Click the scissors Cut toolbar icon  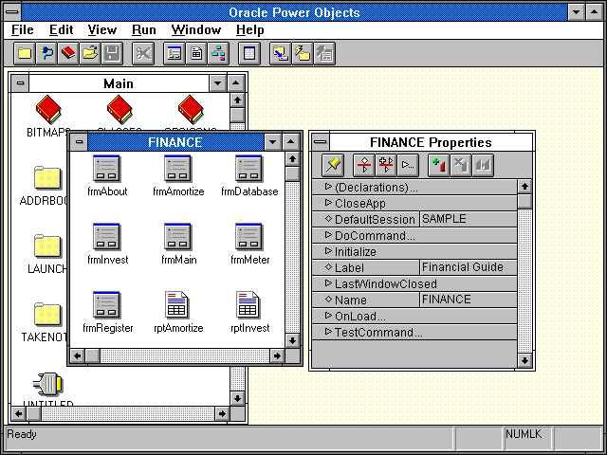pyautogui.click(x=143, y=53)
